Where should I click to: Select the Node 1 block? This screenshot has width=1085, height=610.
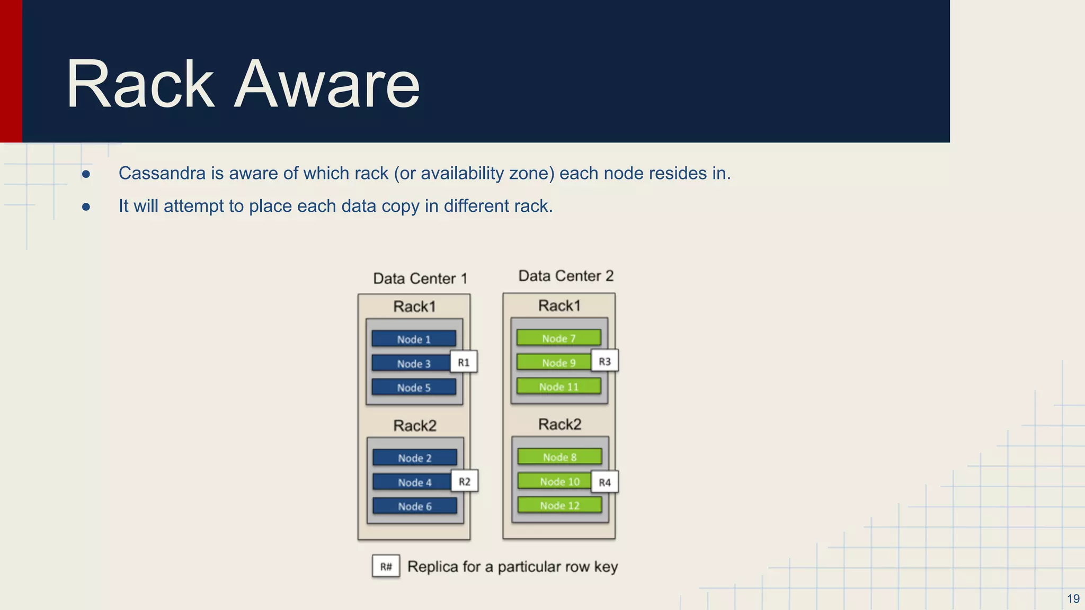pyautogui.click(x=414, y=339)
